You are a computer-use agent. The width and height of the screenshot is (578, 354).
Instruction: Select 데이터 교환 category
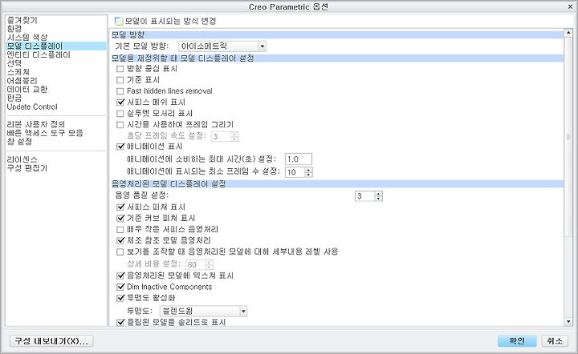[27, 90]
